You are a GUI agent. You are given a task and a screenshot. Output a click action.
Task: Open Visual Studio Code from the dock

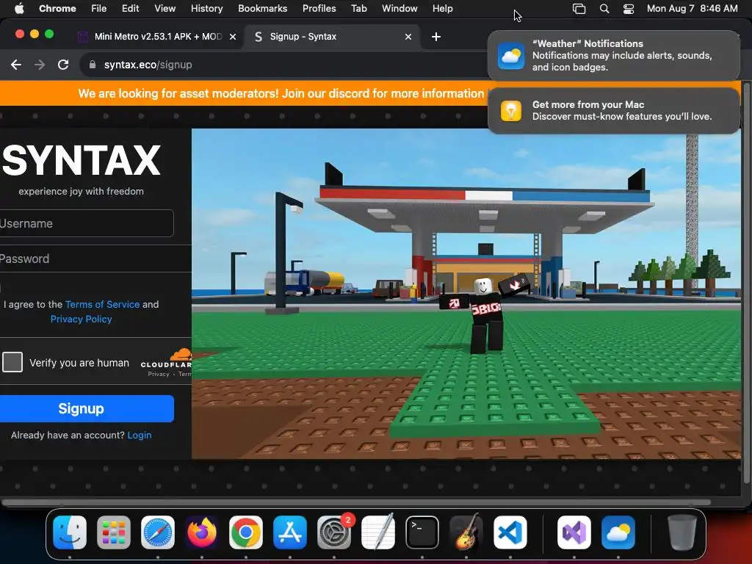pyautogui.click(x=510, y=532)
